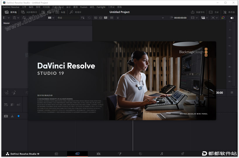Screen dimensions: 239x158
Task: Switch to the Media page tab
Action: coord(56,154)
